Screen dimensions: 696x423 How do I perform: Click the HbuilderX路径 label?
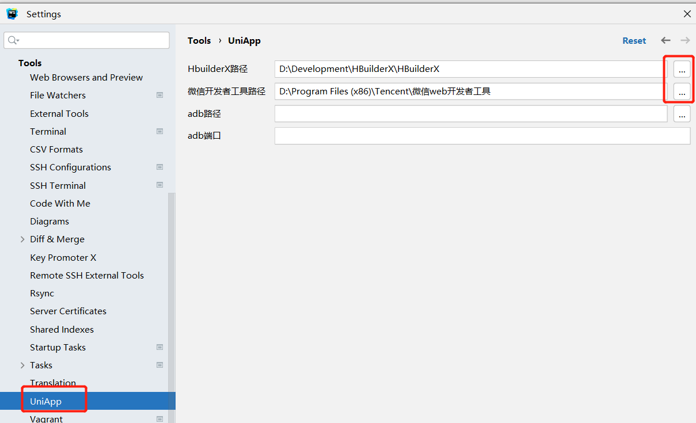[218, 69]
